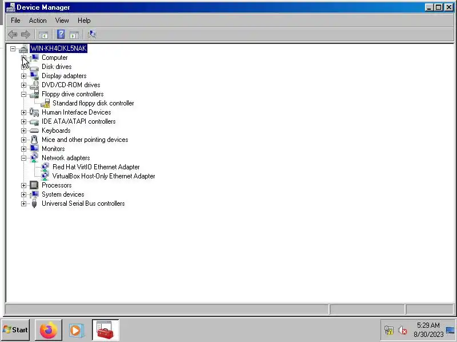Click the Standard floppy disk controller warning icon
The height and width of the screenshot is (342, 457).
pyautogui.click(x=45, y=103)
